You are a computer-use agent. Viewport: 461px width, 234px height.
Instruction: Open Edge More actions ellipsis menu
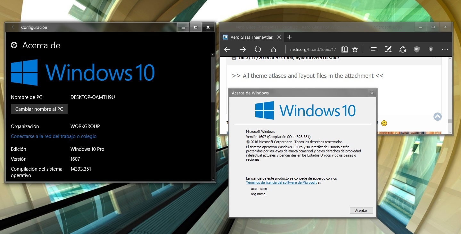[445, 49]
